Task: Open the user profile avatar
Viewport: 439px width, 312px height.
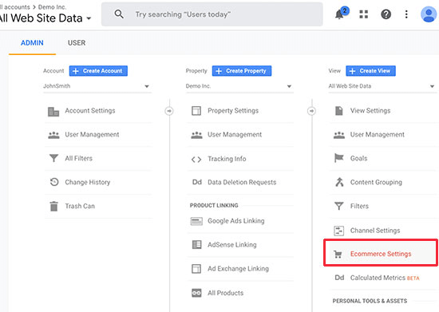Action: coord(429,14)
